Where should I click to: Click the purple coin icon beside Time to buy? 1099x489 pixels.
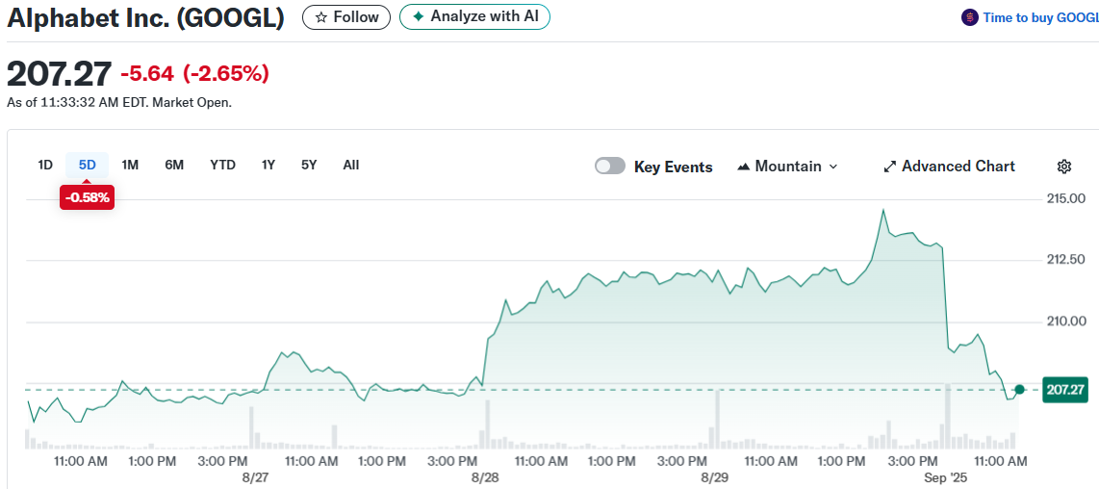[970, 17]
